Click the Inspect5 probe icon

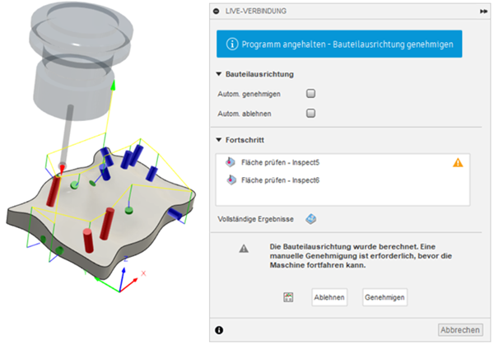[x=231, y=162]
